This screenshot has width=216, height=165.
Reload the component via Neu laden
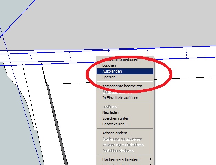(x=125, y=112)
